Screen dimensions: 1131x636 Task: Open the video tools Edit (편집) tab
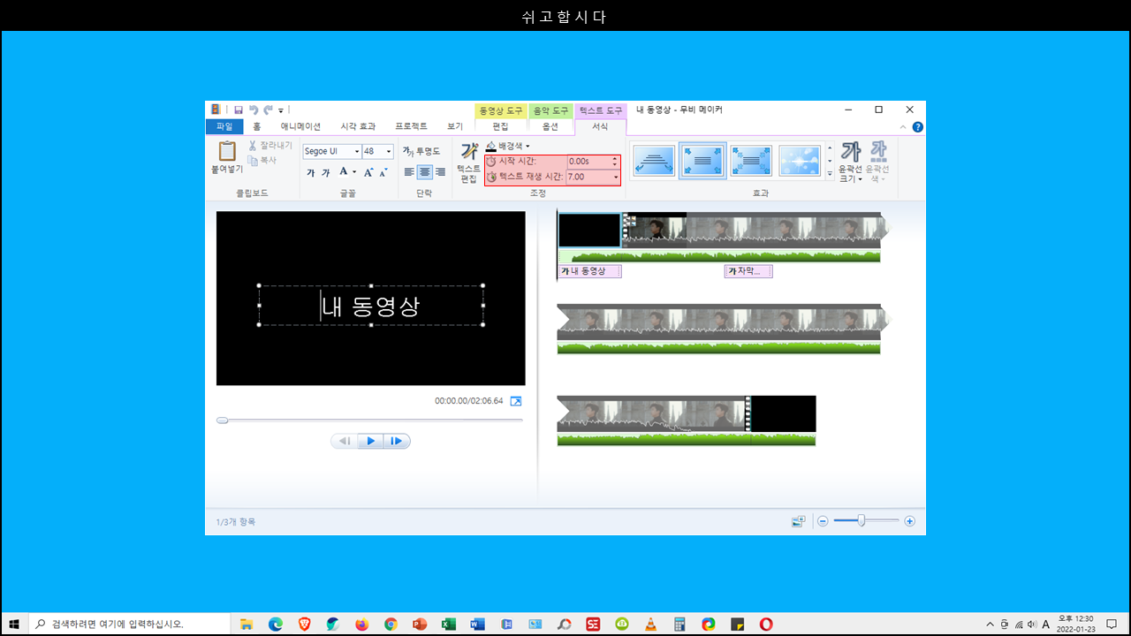click(500, 127)
